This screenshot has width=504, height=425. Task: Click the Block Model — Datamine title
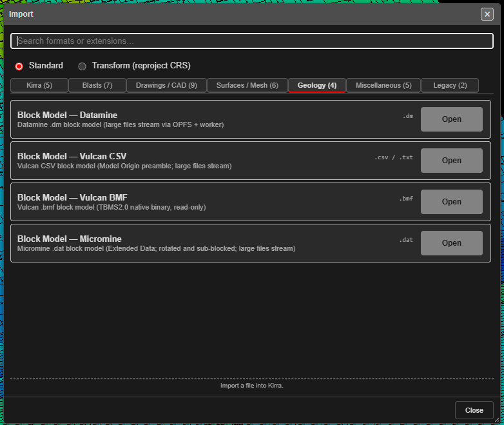click(67, 115)
